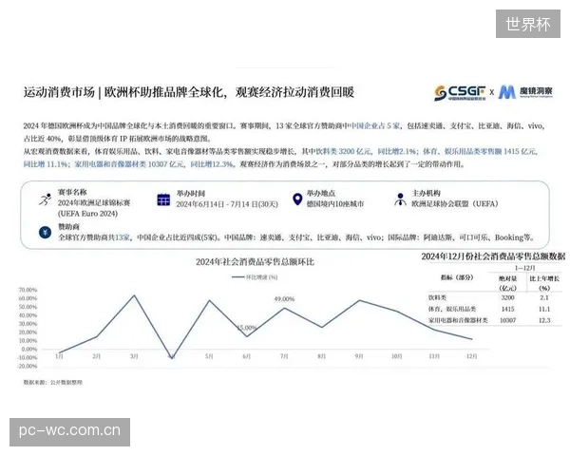
Task: Click the yen coin icon beside 赞助商
Action: [x=45, y=232]
